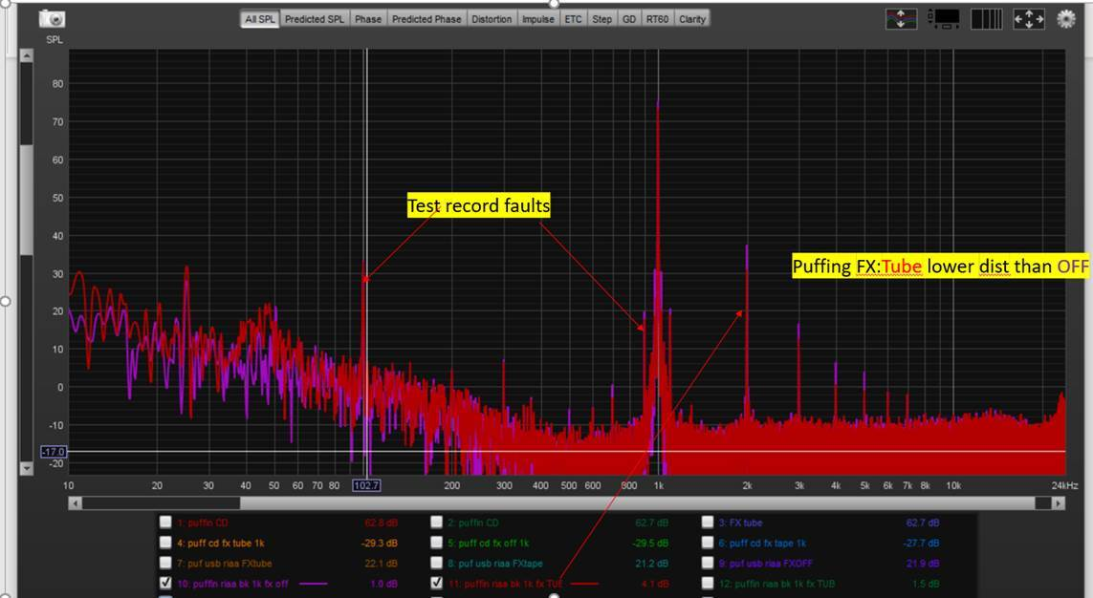Viewport: 1093px width, 598px height.
Task: Open graph settings gear icon
Action: click(1066, 19)
